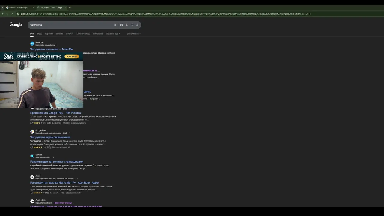Screen dimensions: 384x216
Task: Select the 'Видео' search filter
Action: click(x=39, y=34)
